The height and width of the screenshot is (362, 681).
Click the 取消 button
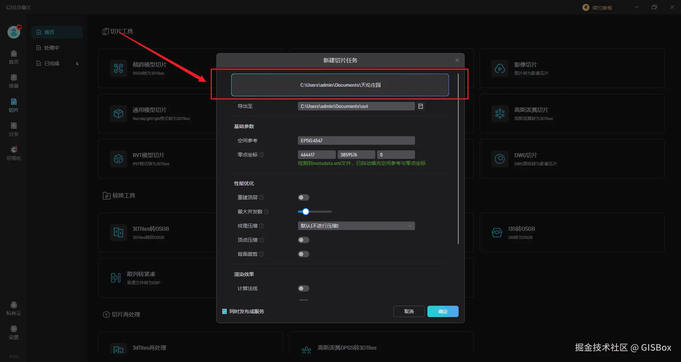[409, 311]
